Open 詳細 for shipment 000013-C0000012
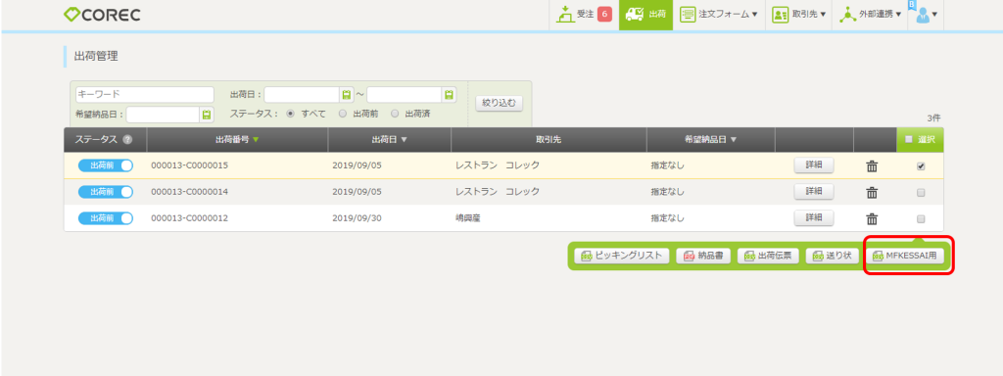Viewport: 1003px width, 376px height. [814, 217]
